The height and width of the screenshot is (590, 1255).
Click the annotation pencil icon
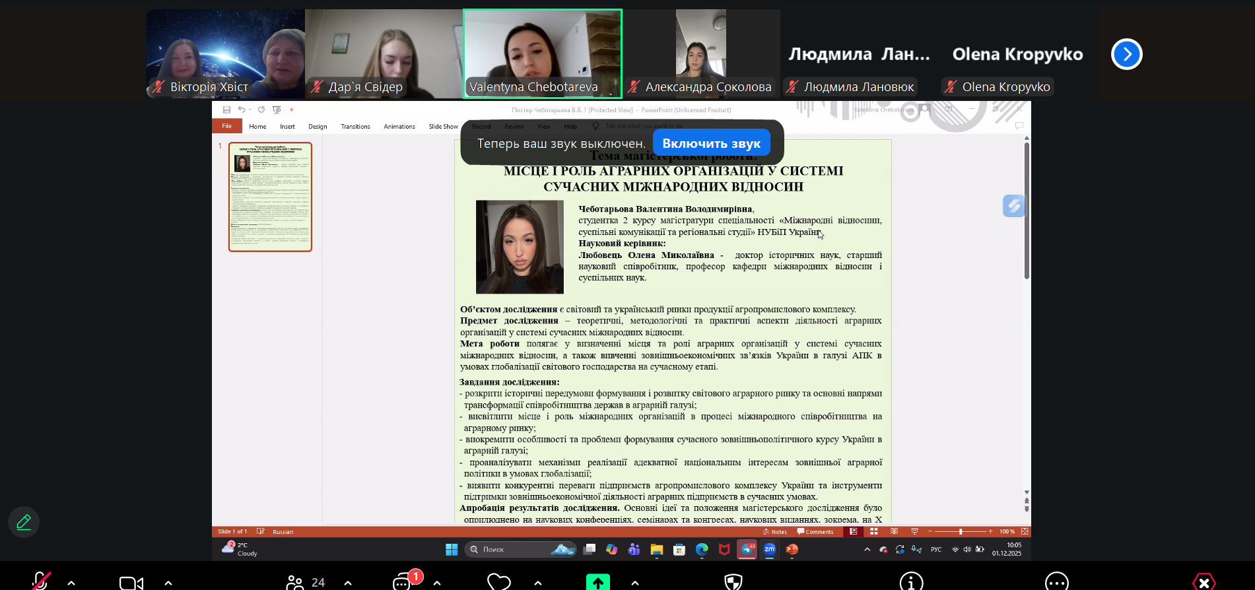click(24, 522)
